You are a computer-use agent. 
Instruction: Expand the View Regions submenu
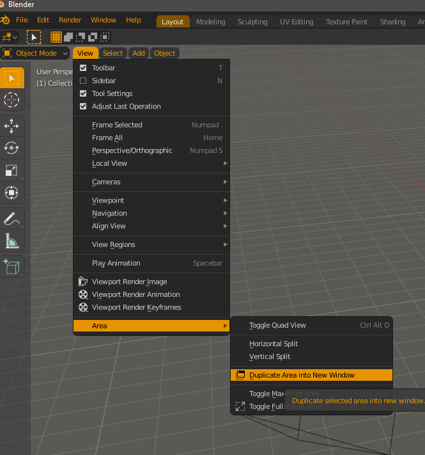151,244
